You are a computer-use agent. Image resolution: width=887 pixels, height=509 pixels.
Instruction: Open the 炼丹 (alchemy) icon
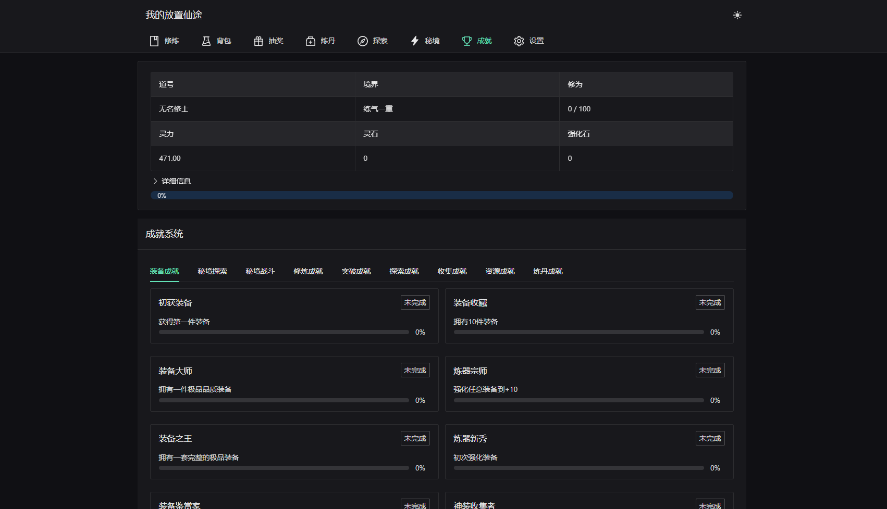pyautogui.click(x=311, y=41)
